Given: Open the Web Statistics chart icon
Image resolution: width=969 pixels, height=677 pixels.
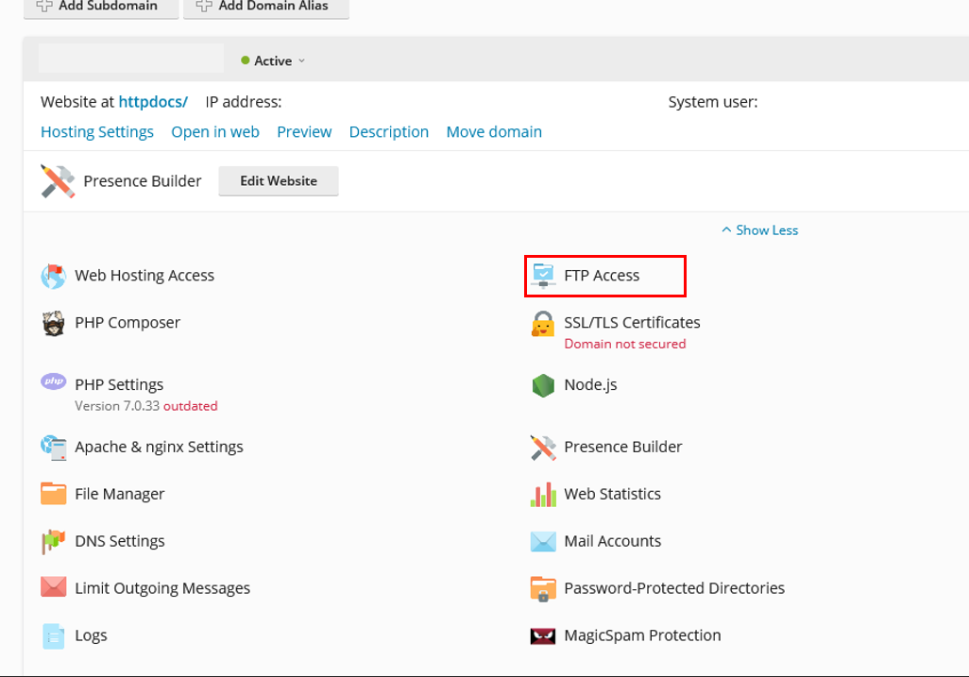Looking at the screenshot, I should [x=543, y=494].
